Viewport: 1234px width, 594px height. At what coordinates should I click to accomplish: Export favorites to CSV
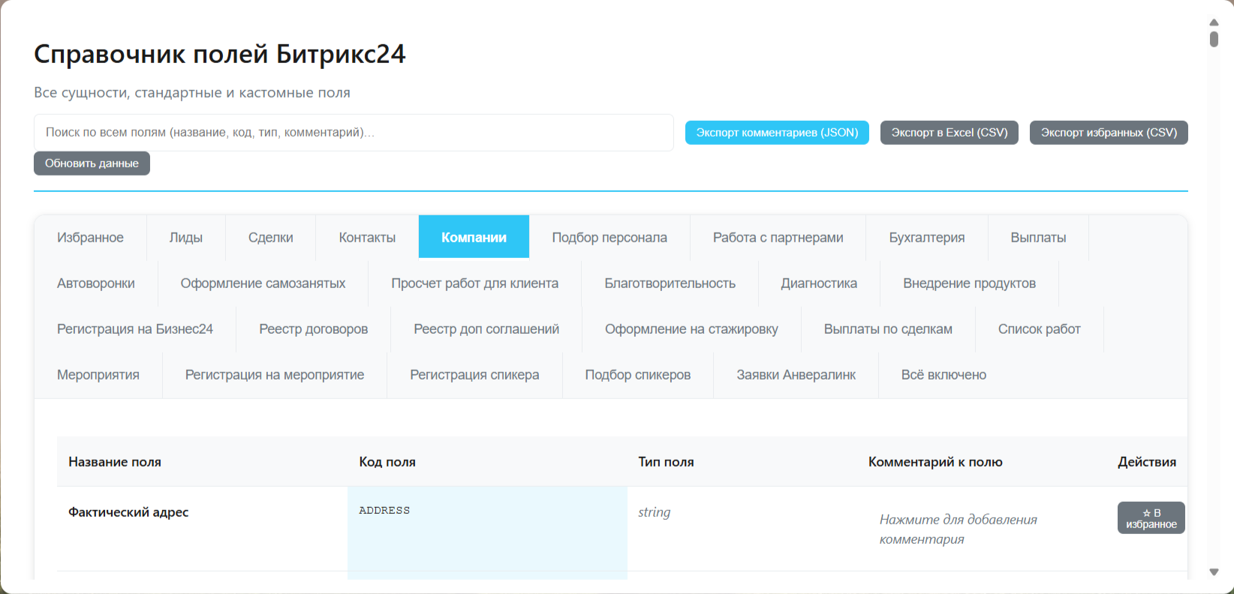(x=1108, y=133)
